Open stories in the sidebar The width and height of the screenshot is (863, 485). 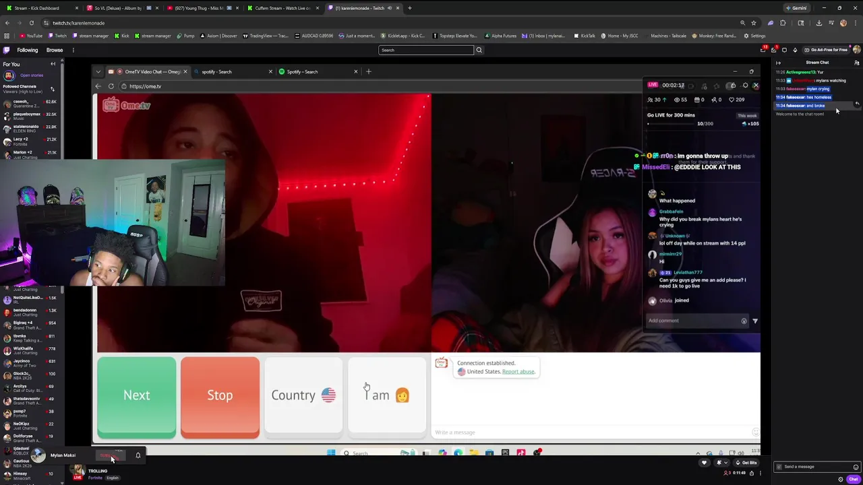[x=31, y=75]
